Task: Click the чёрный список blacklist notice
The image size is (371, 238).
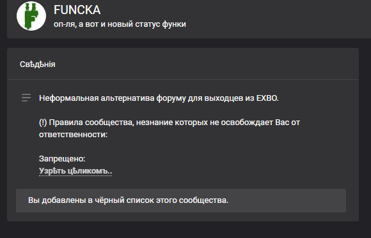Action: click(181, 200)
